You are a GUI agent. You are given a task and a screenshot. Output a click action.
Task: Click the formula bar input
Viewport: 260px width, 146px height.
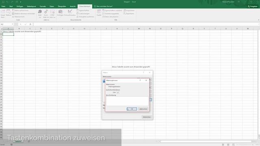[146, 24]
